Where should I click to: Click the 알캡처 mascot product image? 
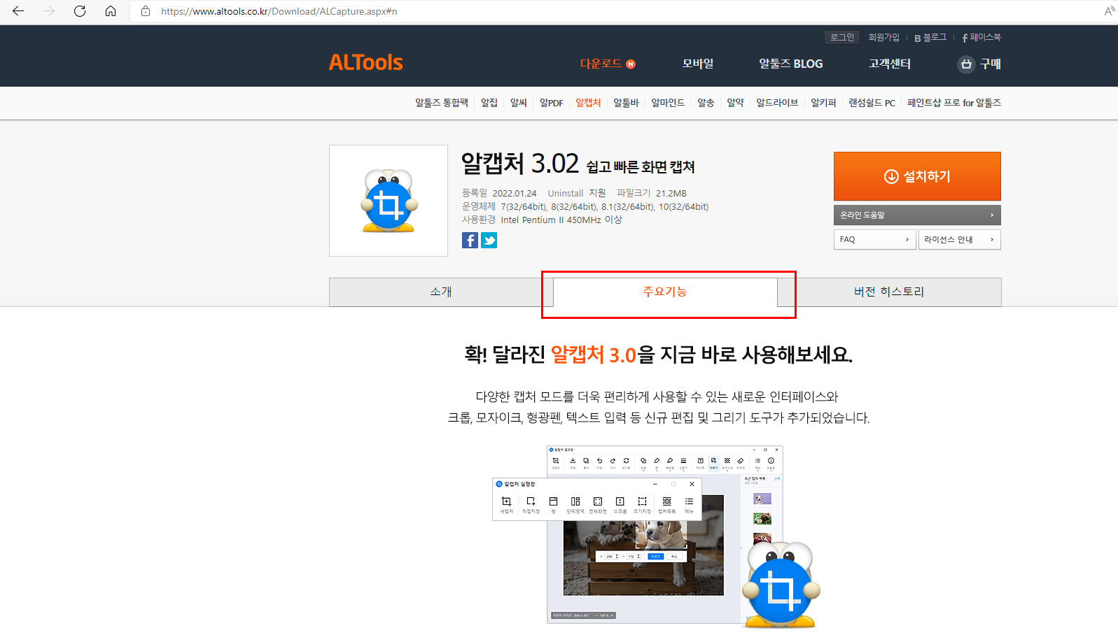tap(389, 201)
